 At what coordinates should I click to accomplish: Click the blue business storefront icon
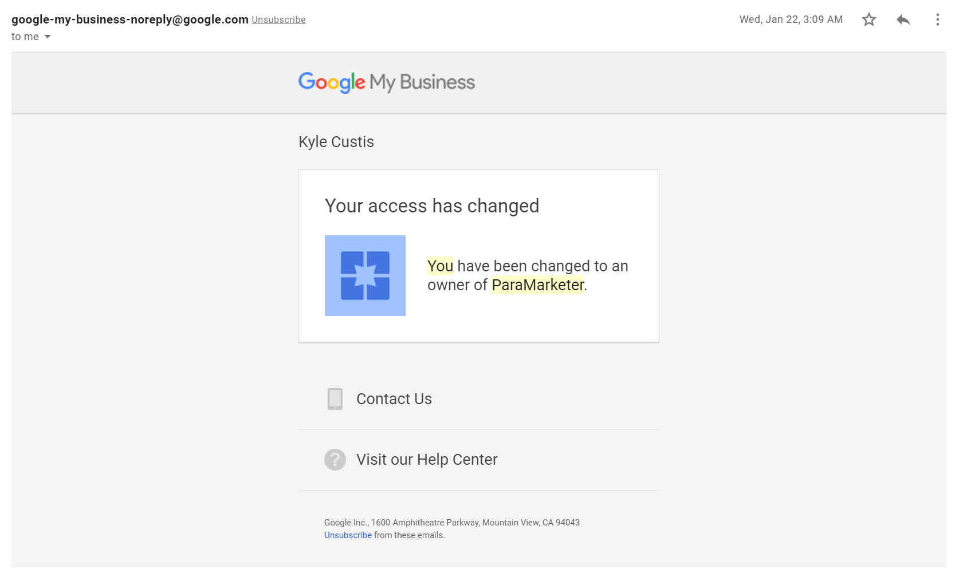coord(365,275)
